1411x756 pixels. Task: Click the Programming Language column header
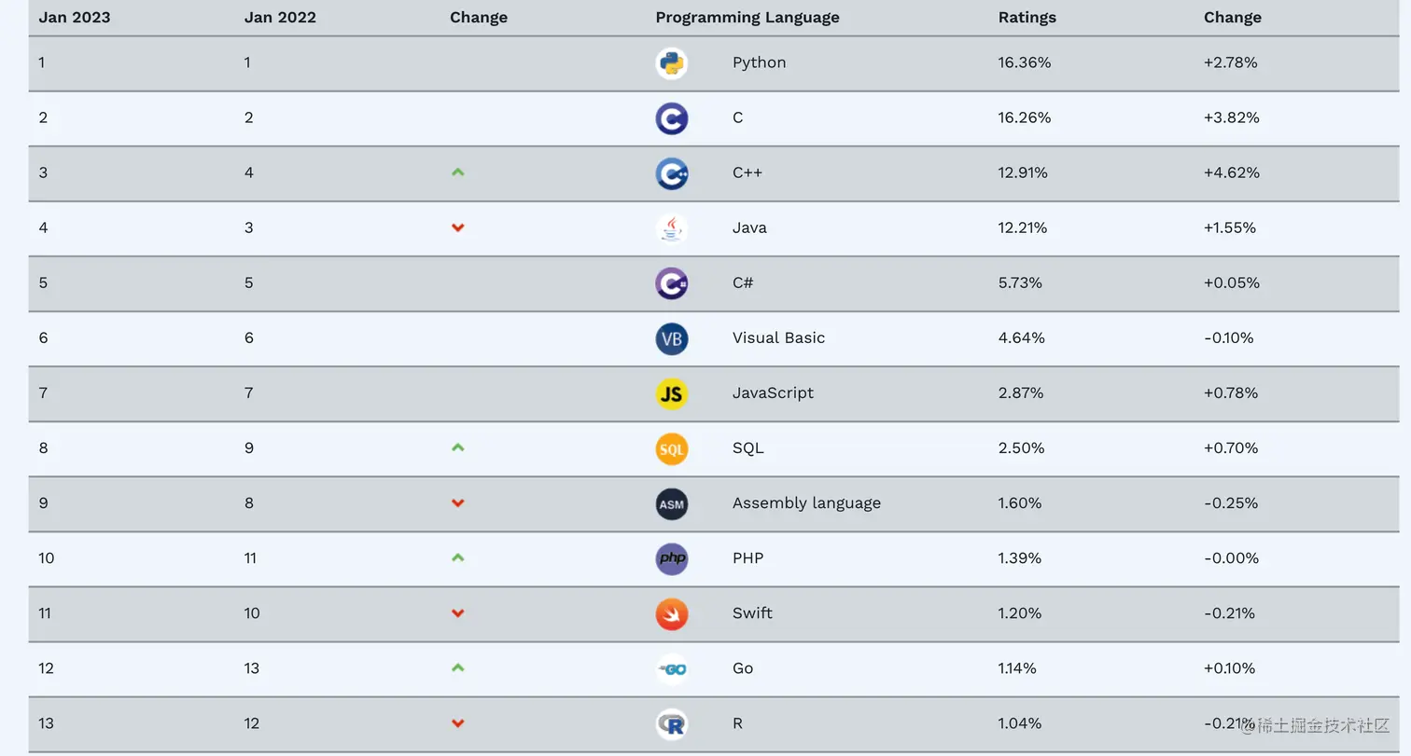(747, 18)
